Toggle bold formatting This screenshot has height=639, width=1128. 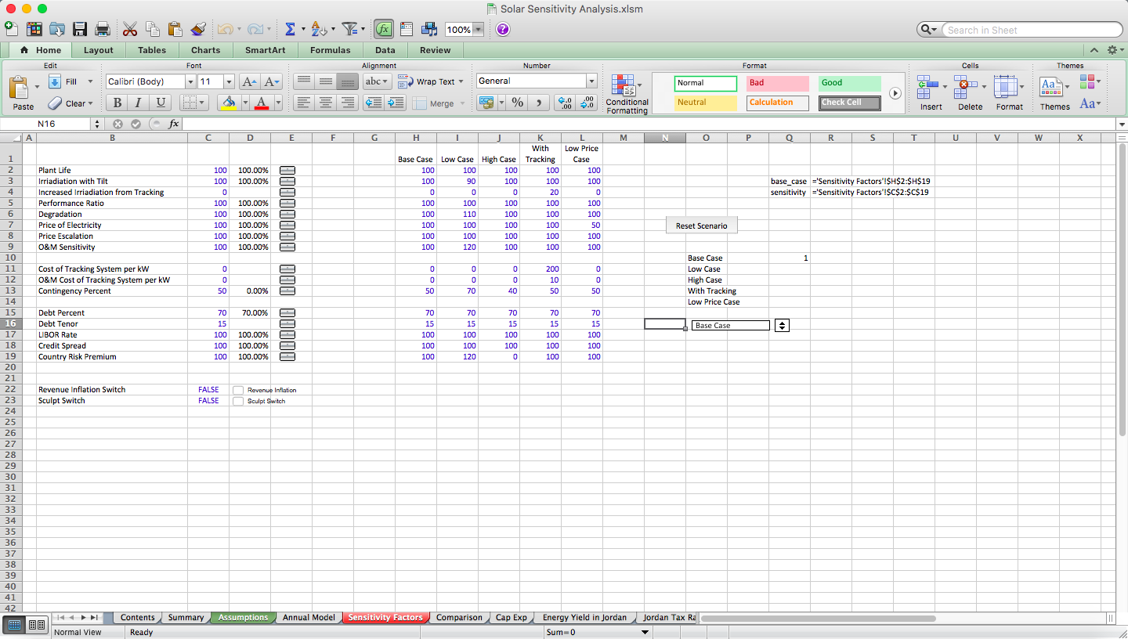pos(116,103)
